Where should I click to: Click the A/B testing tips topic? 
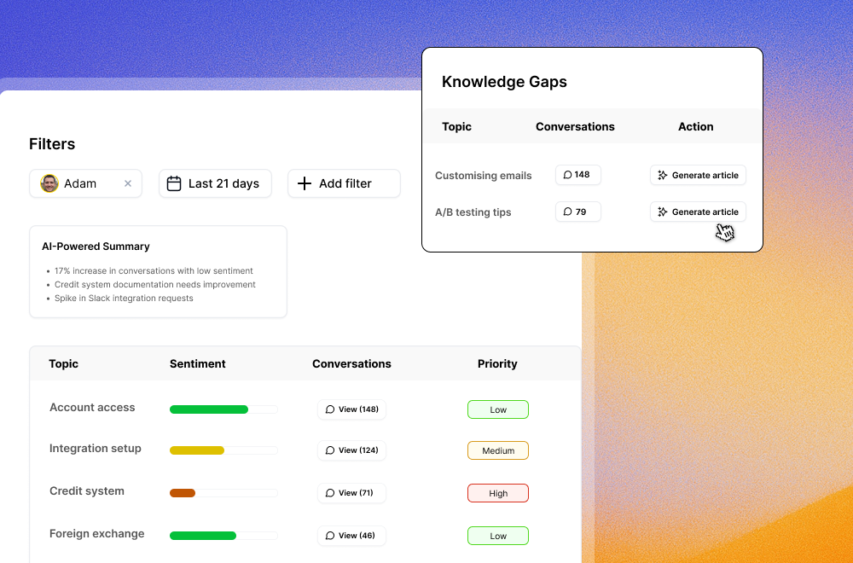tap(473, 212)
